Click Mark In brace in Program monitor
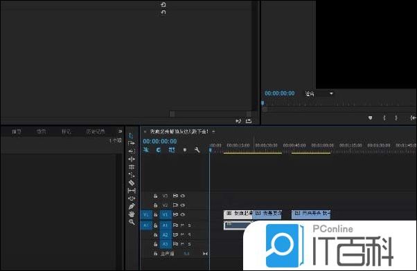The height and width of the screenshot is (271, 417). click(384, 118)
